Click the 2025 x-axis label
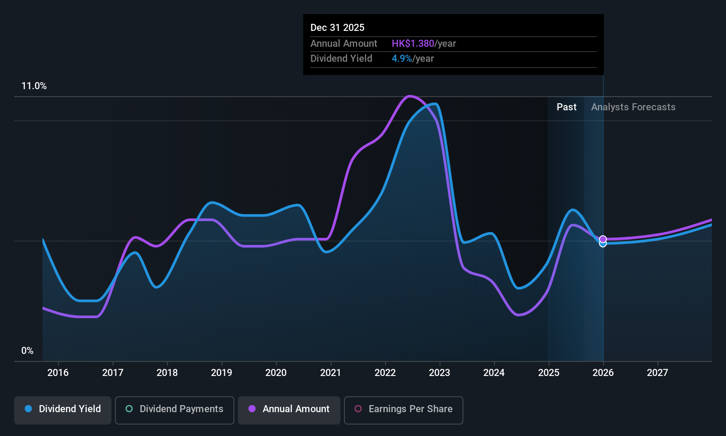The image size is (726, 436). (549, 373)
